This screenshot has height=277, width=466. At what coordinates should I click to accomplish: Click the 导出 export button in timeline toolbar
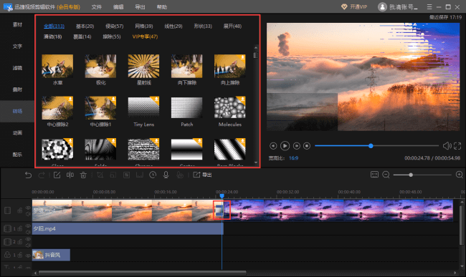202,175
